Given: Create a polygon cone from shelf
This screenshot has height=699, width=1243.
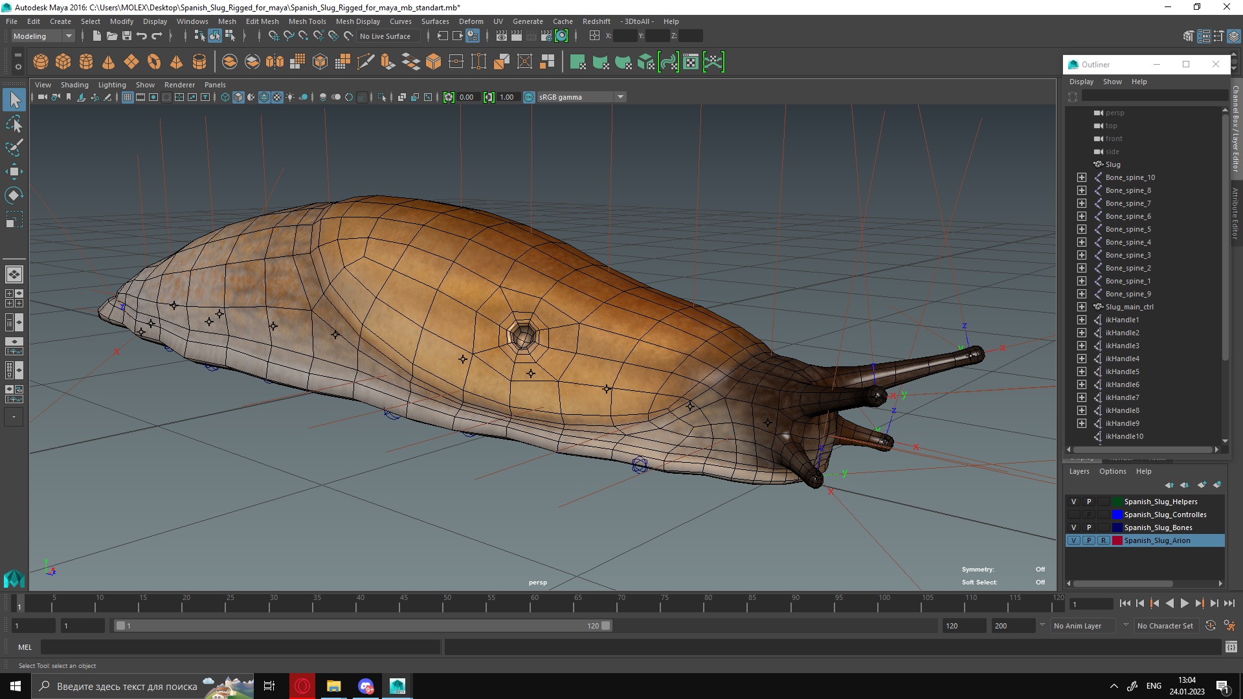Looking at the screenshot, I should [109, 62].
